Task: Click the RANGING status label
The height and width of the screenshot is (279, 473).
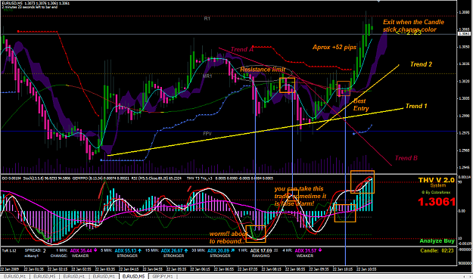Action: (260, 256)
